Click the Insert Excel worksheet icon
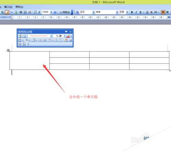This screenshot has height=151, width=171. coord(16,12)
